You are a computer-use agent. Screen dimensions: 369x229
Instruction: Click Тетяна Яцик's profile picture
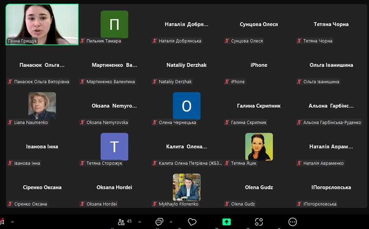click(x=259, y=147)
